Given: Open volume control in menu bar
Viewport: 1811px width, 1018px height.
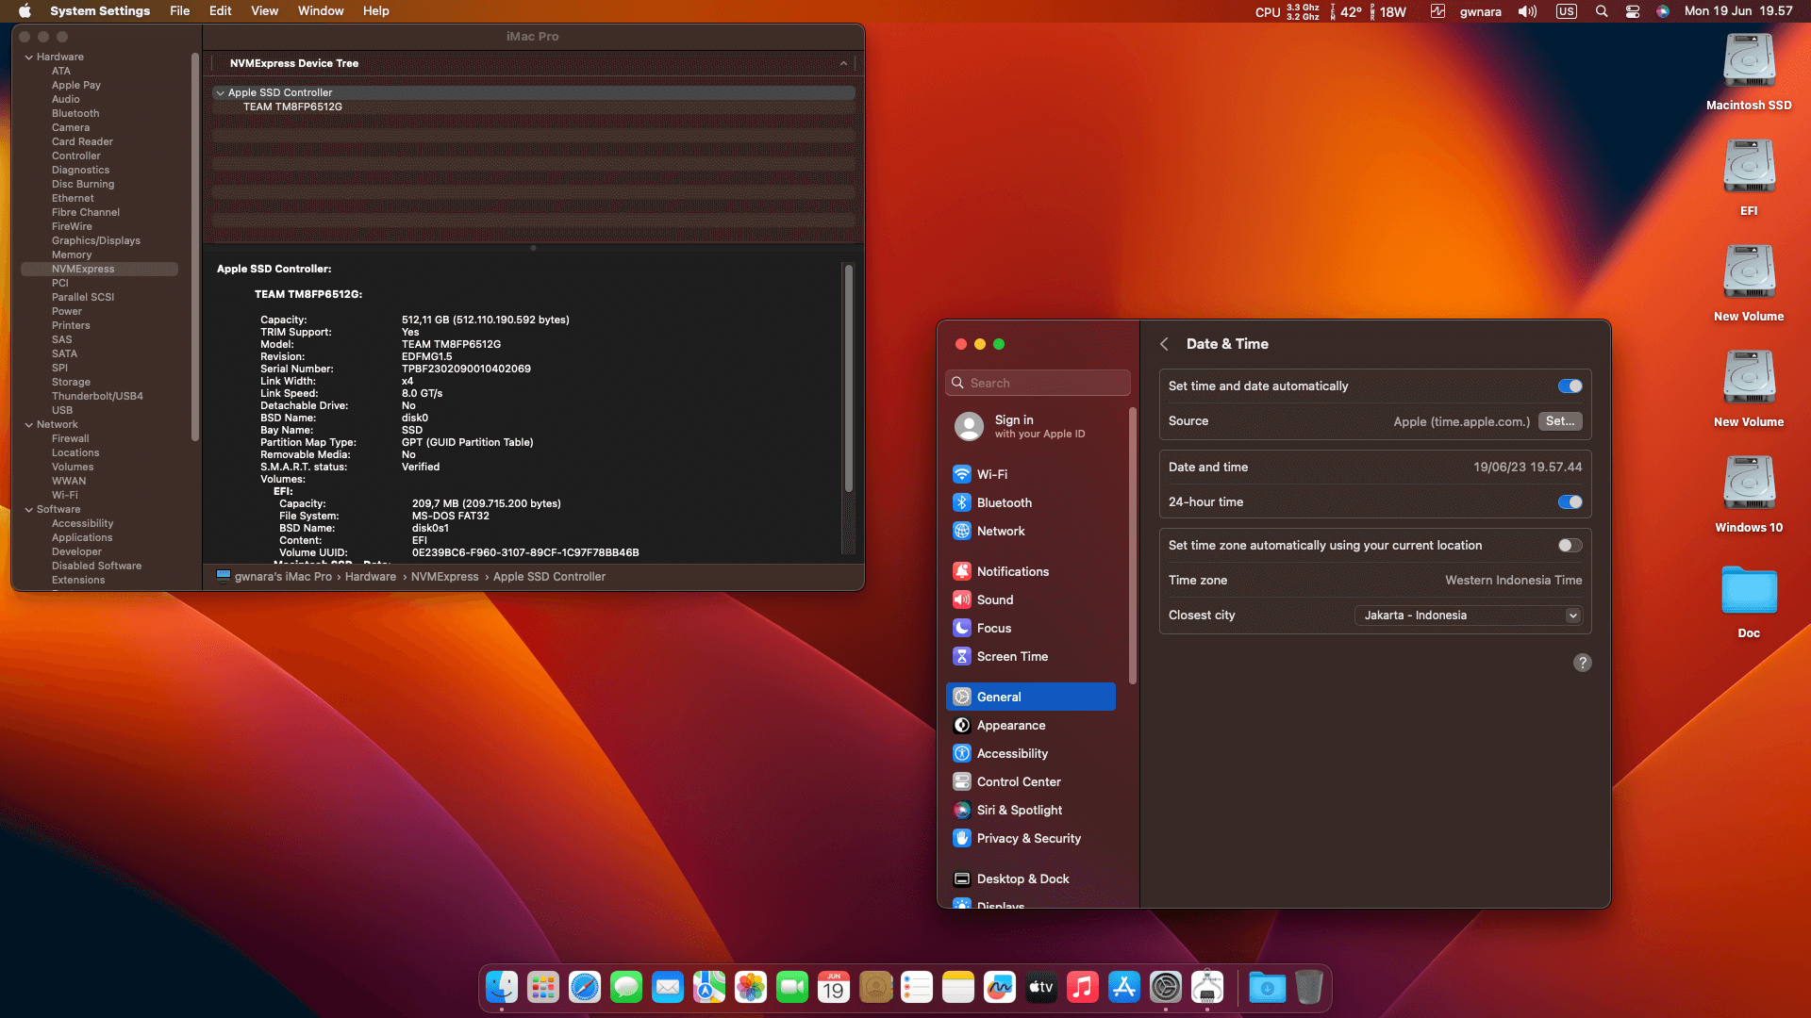Looking at the screenshot, I should coord(1527,11).
